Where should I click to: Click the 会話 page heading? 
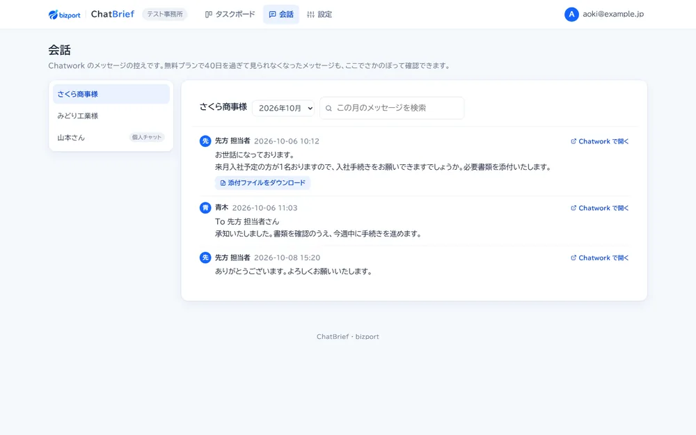(x=59, y=50)
